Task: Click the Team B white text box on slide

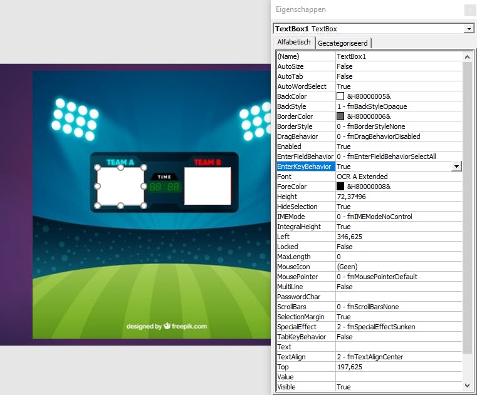Action: [x=207, y=186]
